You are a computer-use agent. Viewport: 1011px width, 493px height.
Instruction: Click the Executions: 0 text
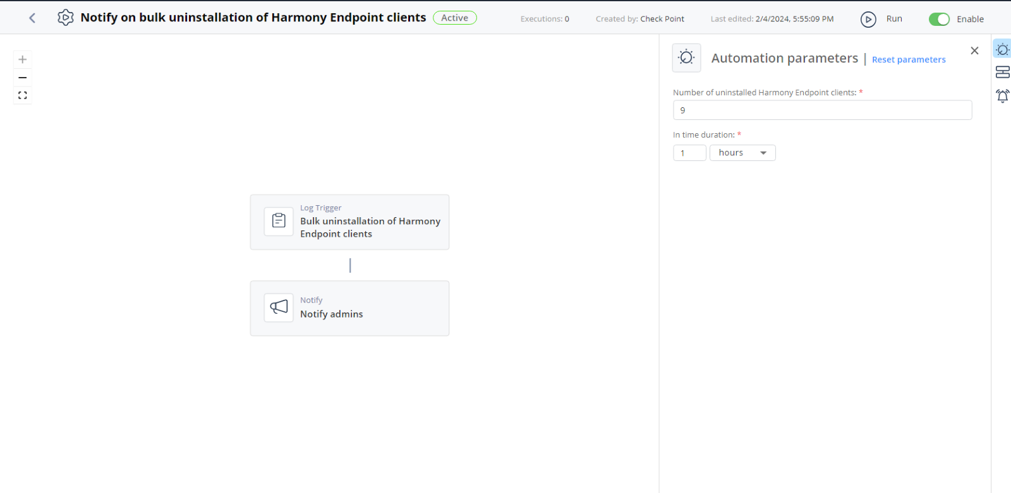(x=545, y=19)
